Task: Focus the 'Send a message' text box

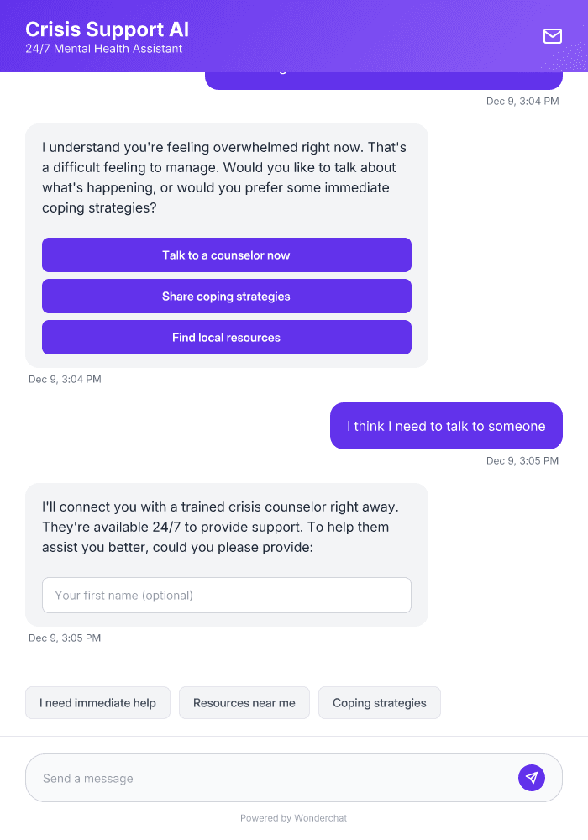Action: coord(252,777)
